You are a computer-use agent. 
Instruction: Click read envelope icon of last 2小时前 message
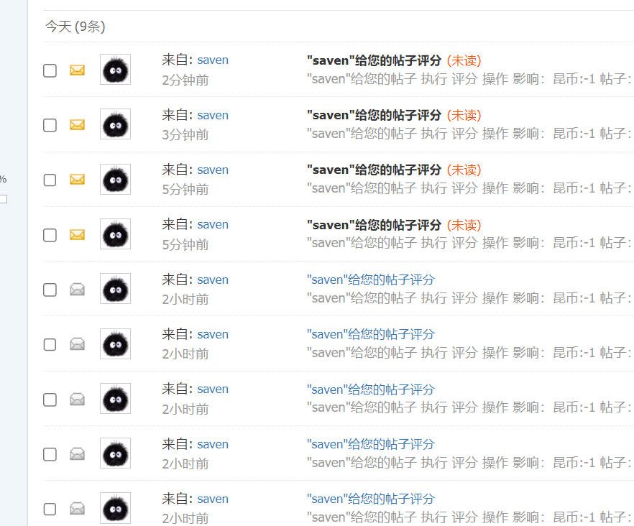(77, 509)
